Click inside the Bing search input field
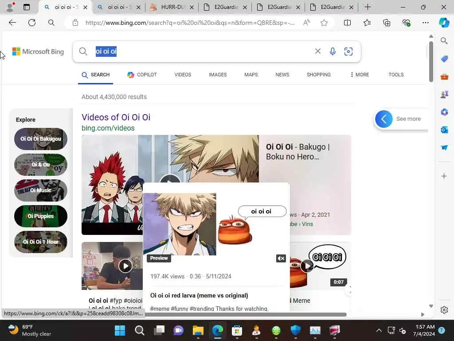 tap(203, 52)
